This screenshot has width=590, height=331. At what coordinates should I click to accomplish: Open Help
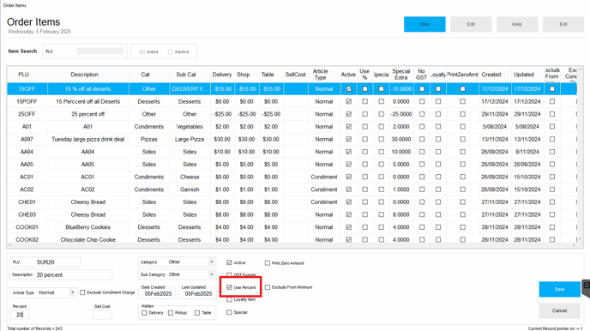516,24
